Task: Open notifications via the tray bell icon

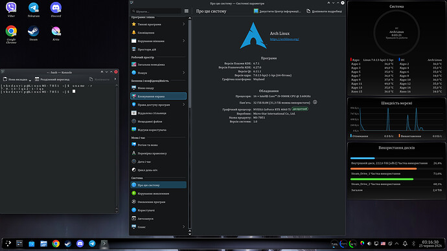Action: pos(405,244)
